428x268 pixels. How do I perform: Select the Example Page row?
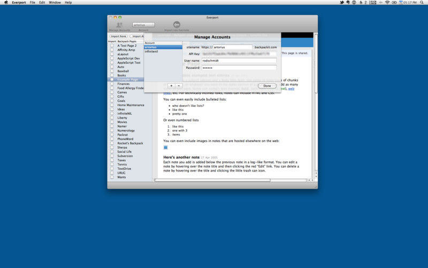coord(126,79)
